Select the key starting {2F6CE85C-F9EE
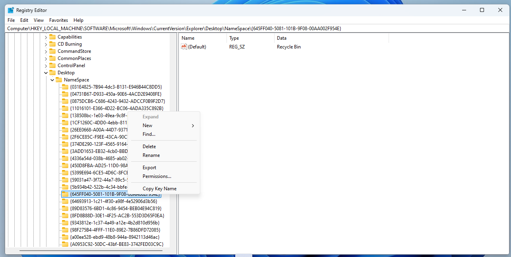The image size is (511, 257). click(99, 137)
